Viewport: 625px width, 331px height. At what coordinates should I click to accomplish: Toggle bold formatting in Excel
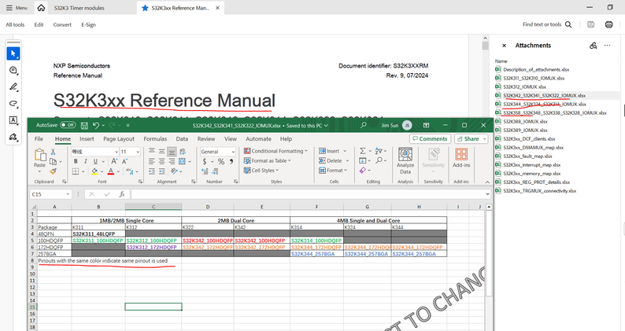(x=76, y=161)
